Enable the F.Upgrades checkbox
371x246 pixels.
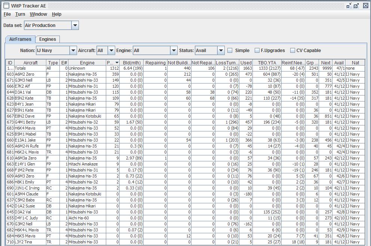coord(257,51)
